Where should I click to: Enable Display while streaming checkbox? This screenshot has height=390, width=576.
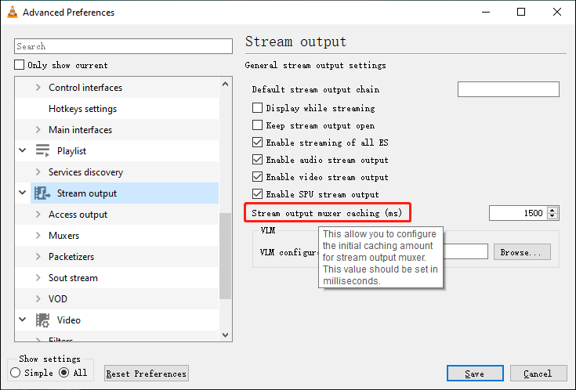pyautogui.click(x=258, y=107)
